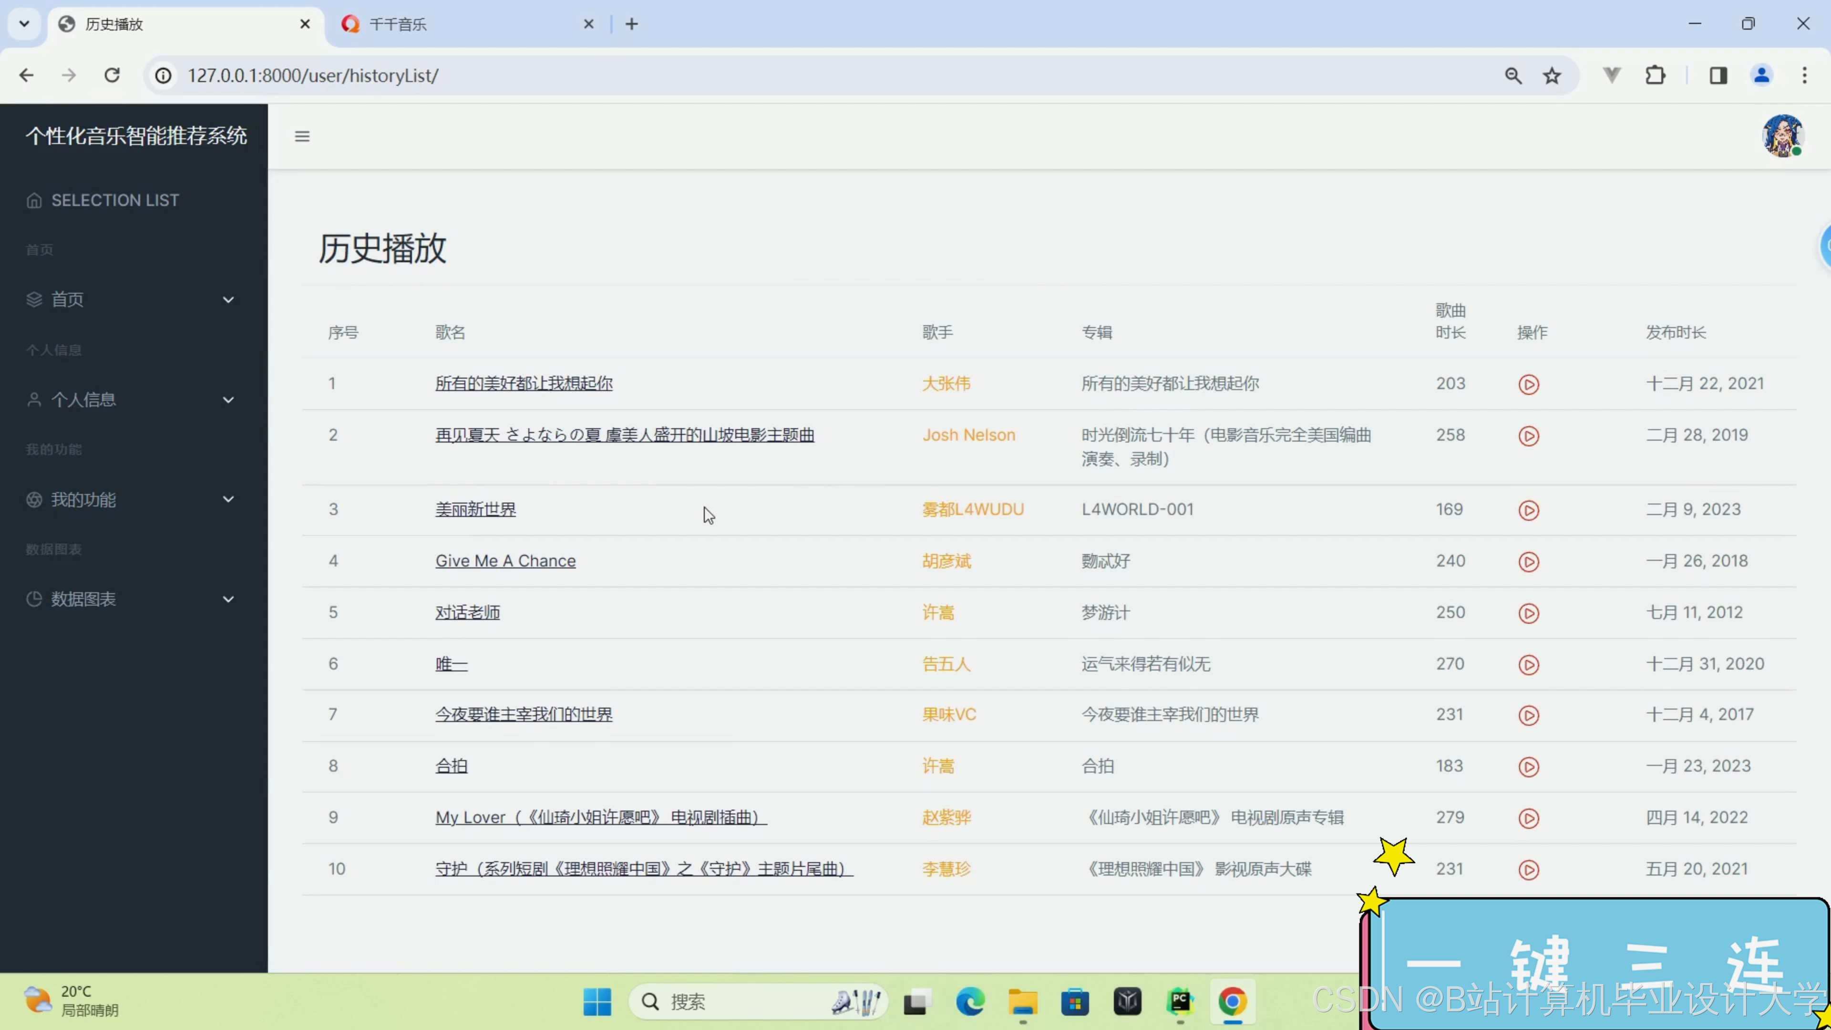Open Chrome zoom magnifier icon
The height and width of the screenshot is (1030, 1831).
[x=1513, y=75]
